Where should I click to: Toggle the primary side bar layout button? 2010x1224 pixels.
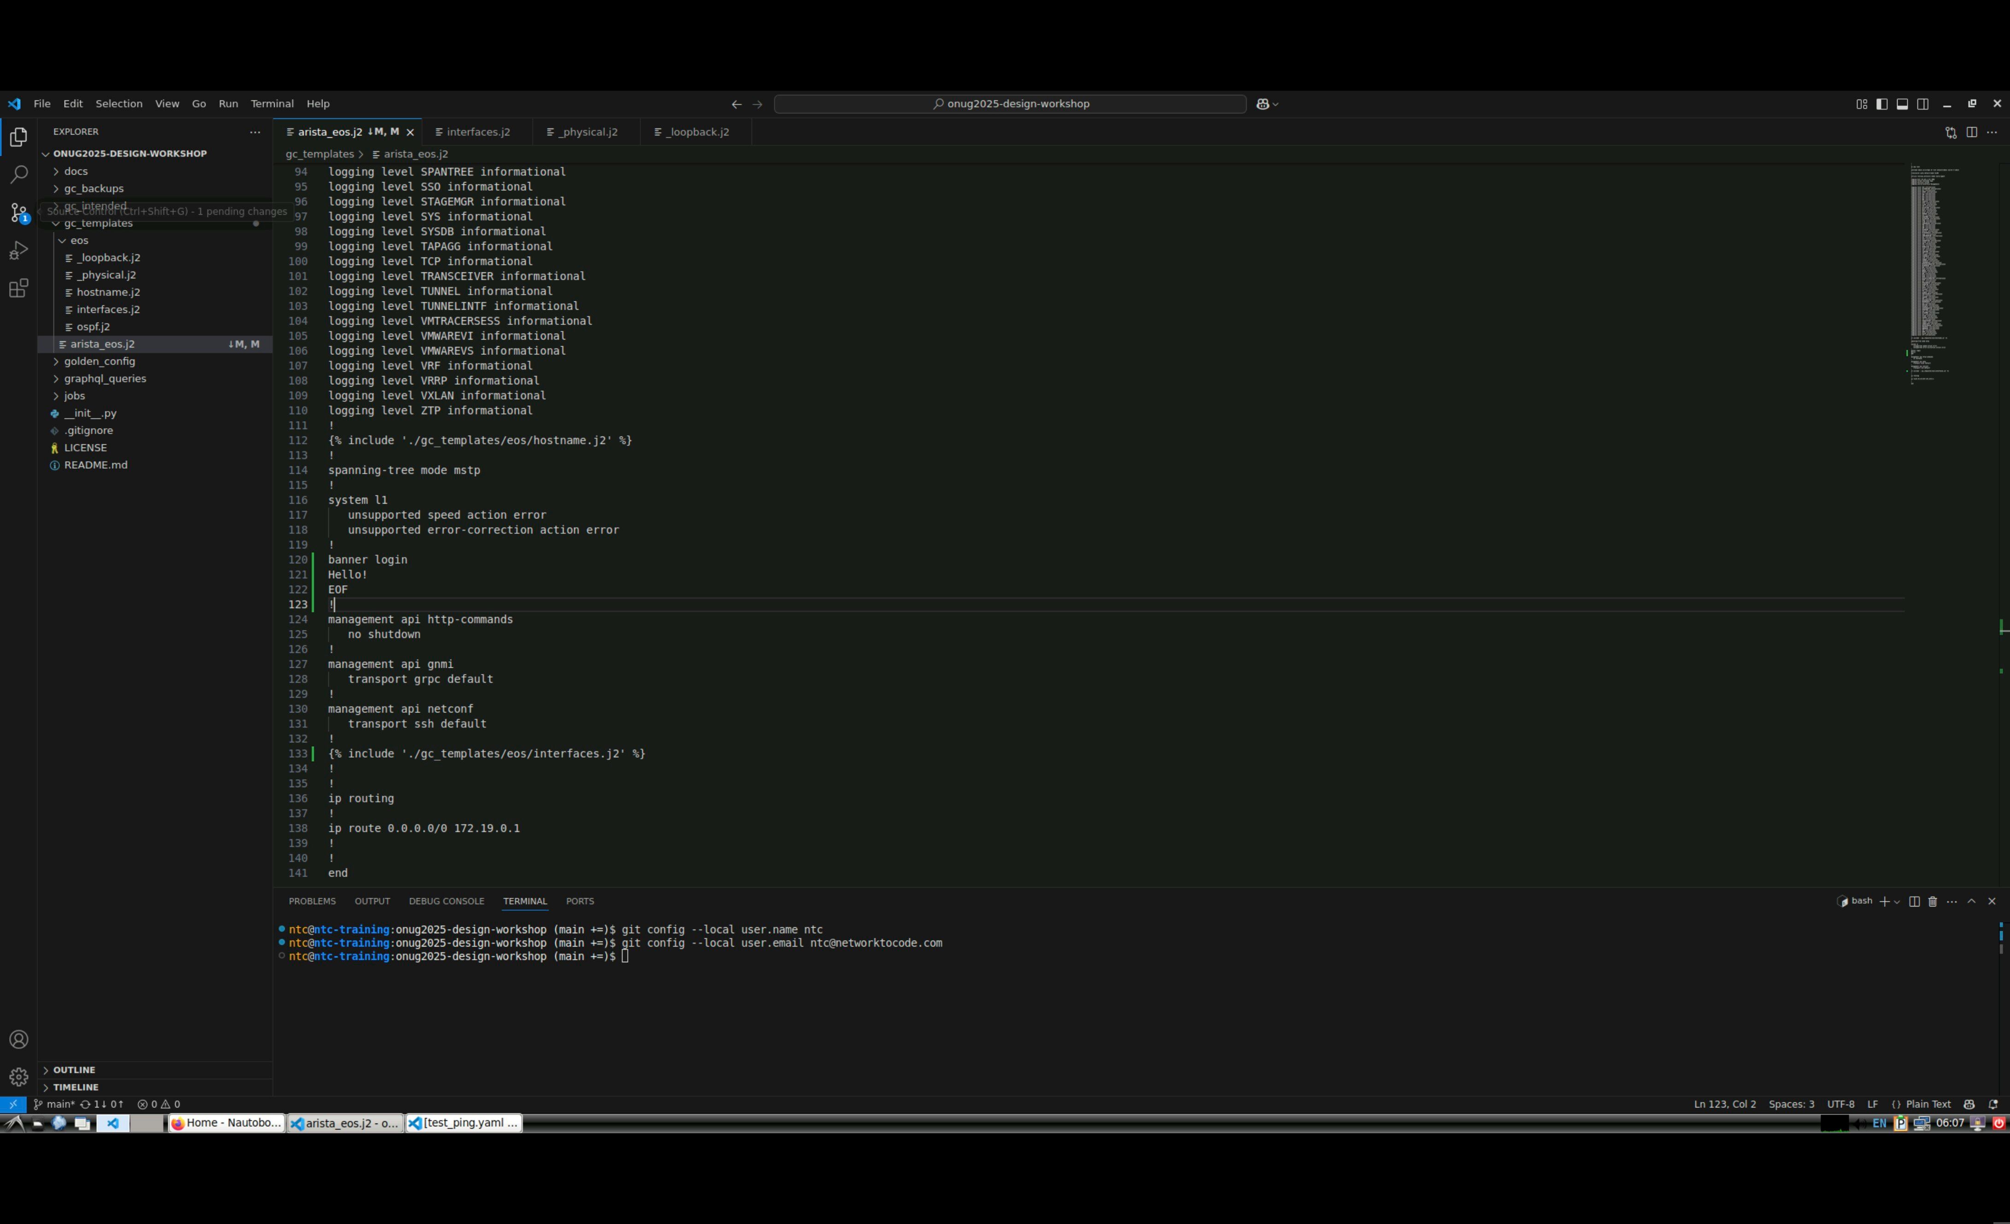(1882, 104)
